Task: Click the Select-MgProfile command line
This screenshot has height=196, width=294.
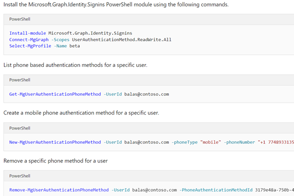Action: [x=45, y=46]
